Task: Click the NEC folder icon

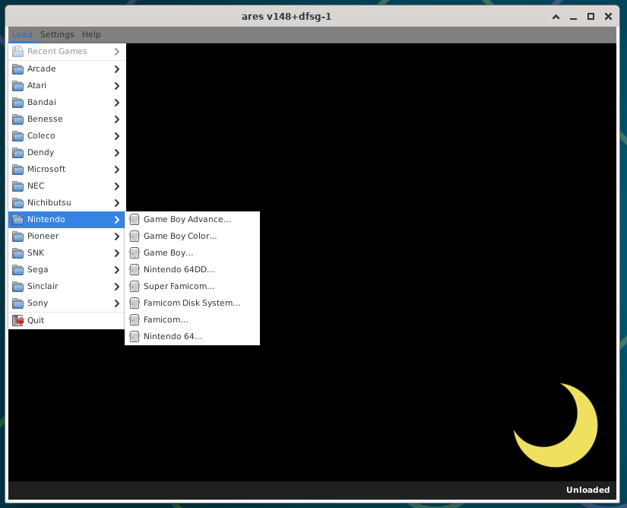Action: click(17, 186)
